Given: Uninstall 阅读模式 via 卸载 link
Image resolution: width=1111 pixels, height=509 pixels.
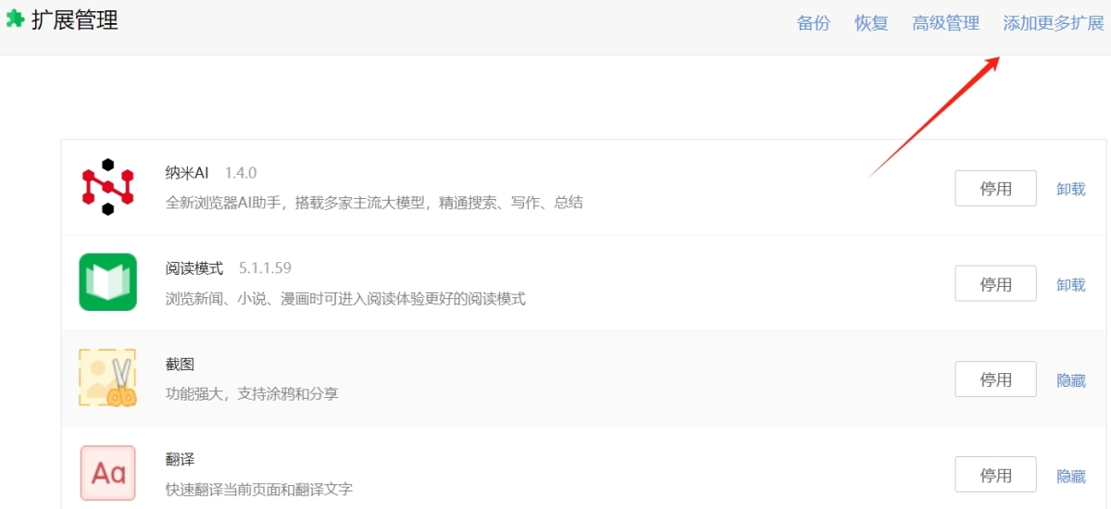Looking at the screenshot, I should tap(1070, 285).
